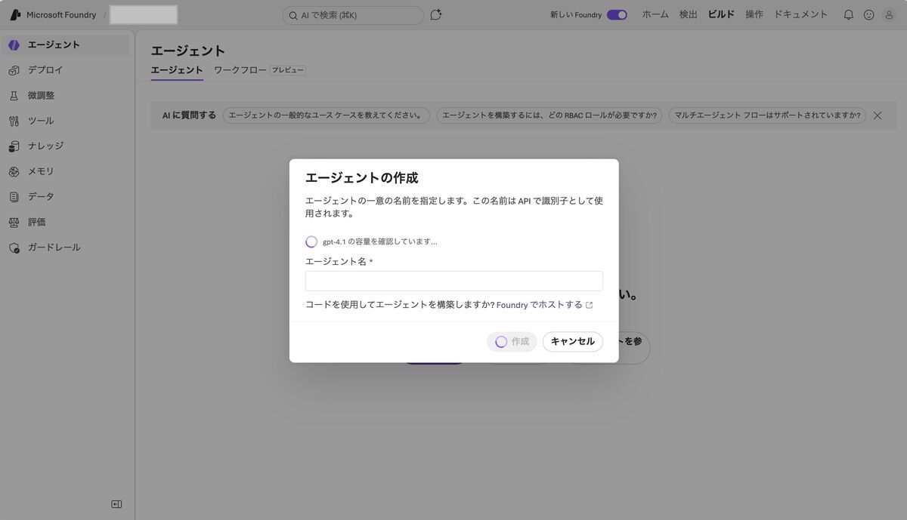The image size is (907, 520).
Task: Select メモリ in the sidebar
Action: pos(65,171)
